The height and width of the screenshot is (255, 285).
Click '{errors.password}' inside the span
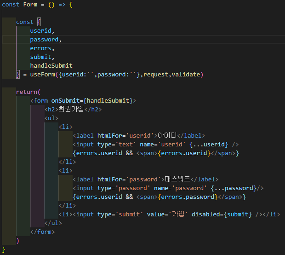tap(188, 197)
